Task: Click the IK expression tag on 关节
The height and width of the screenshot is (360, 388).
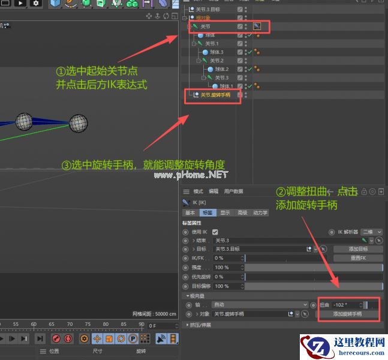Action: click(257, 26)
